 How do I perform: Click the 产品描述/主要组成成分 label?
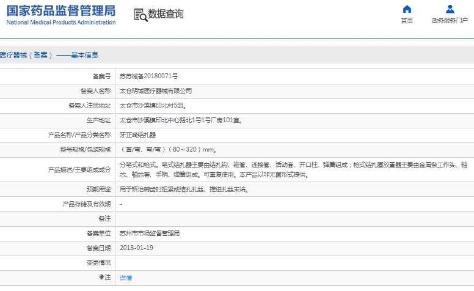coord(79,170)
